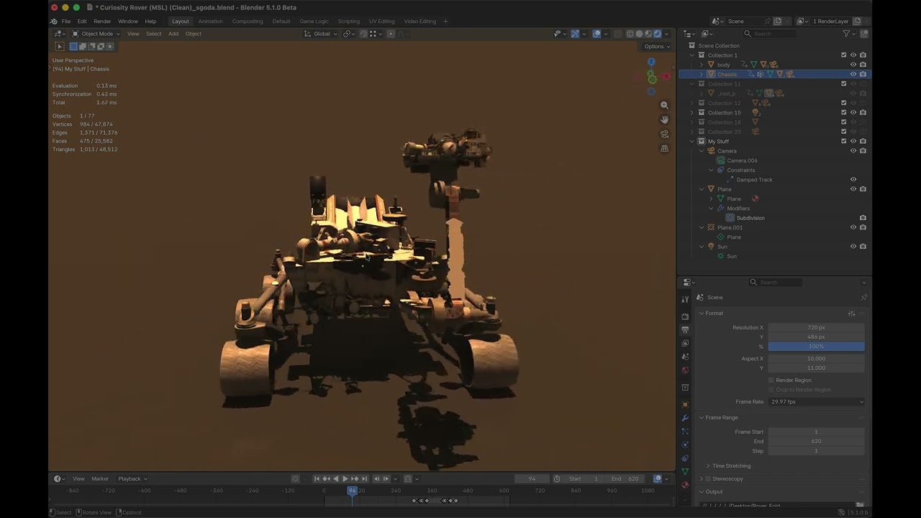Toggle Collection 1 exclude checkbox
This screenshot has height=518, width=921.
coord(844,55)
